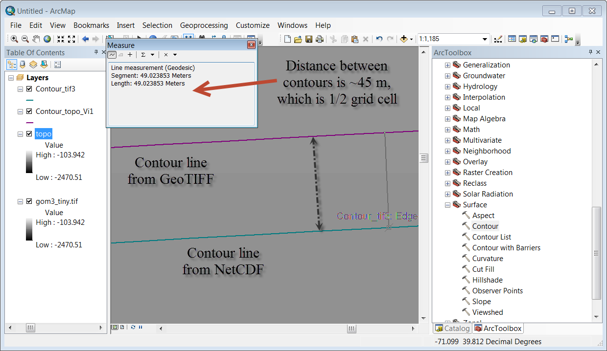Click the Full Extent globe icon
The width and height of the screenshot is (607, 351).
47,39
